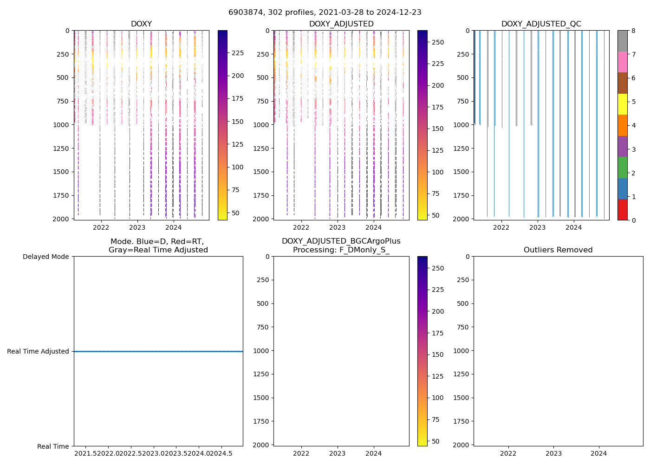Image resolution: width=650 pixels, height=464 pixels.
Task: Click the DOXY_ADJUSTED_BGCArgoPlus plot title
Action: [x=341, y=241]
